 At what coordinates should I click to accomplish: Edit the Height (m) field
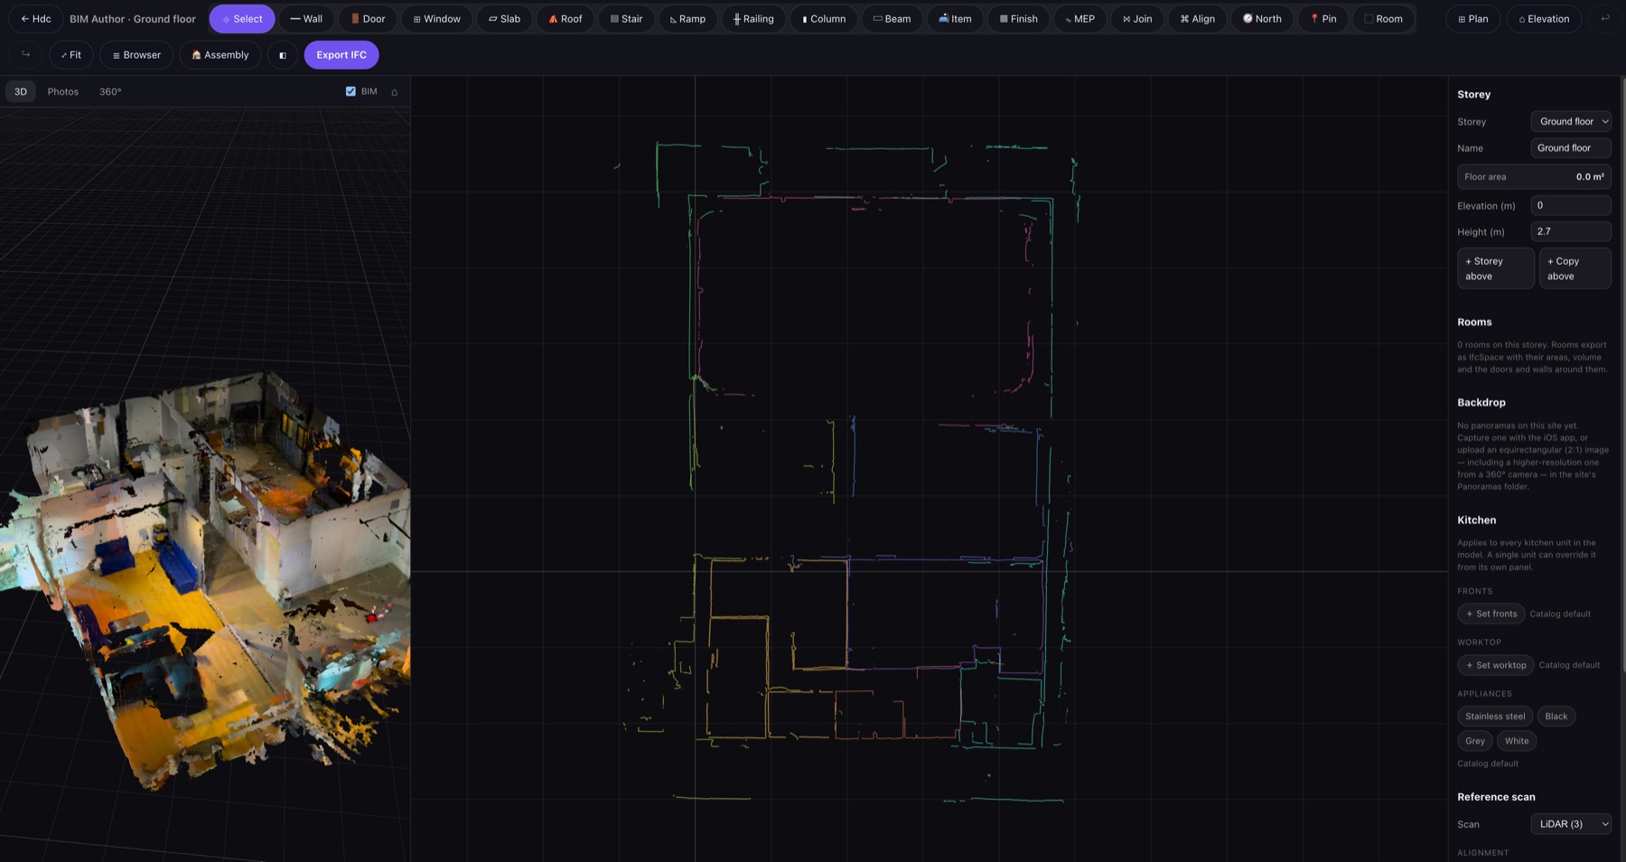tap(1571, 231)
